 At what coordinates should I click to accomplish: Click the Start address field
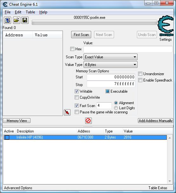[111, 77]
